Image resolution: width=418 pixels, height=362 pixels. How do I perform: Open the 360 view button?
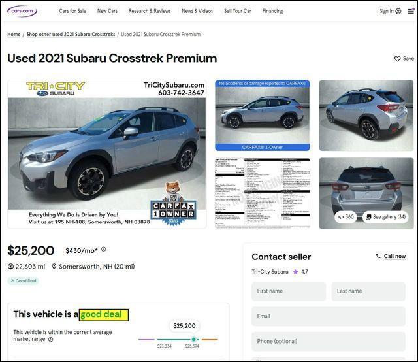click(346, 217)
